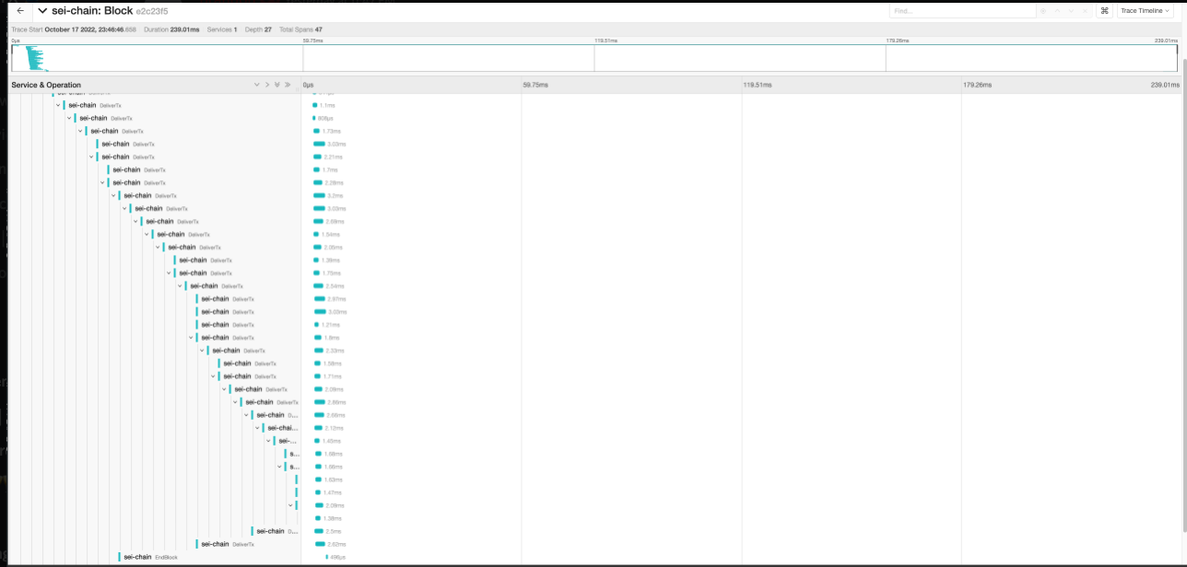The image size is (1187, 567).
Task: Collapse the DeliverTx span lasting 1.54ms
Action: point(147,234)
